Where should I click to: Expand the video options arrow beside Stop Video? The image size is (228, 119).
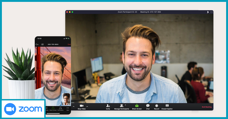tap(87, 107)
